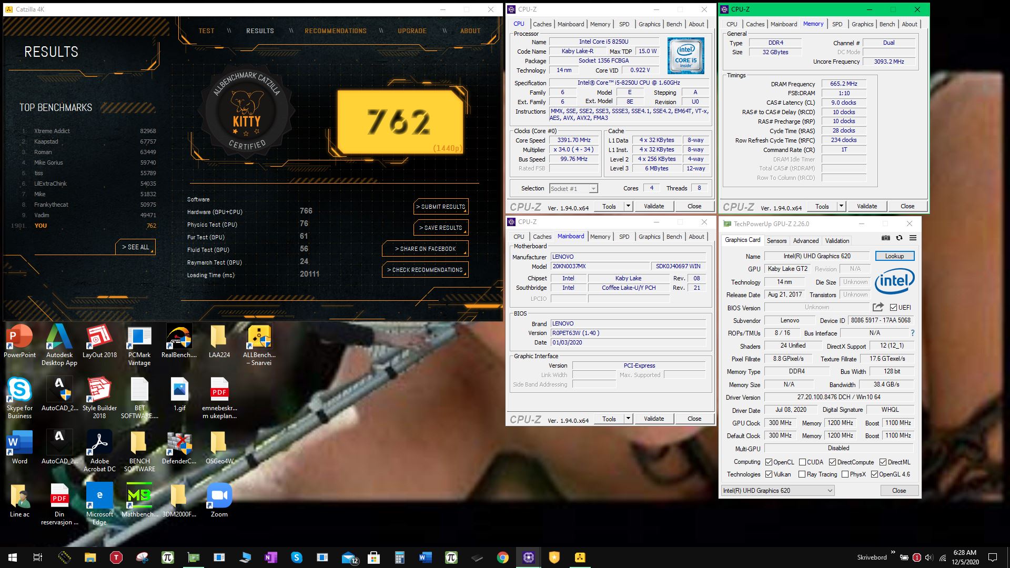Launch the PCMark Vantage shortcut
The height and width of the screenshot is (568, 1010).
click(139, 344)
